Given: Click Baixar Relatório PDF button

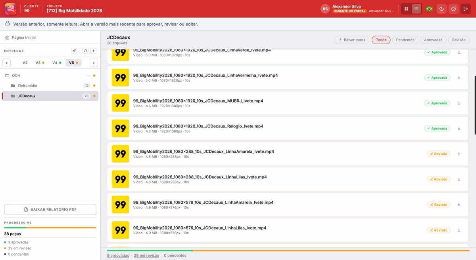Looking at the screenshot, I should pos(50,209).
